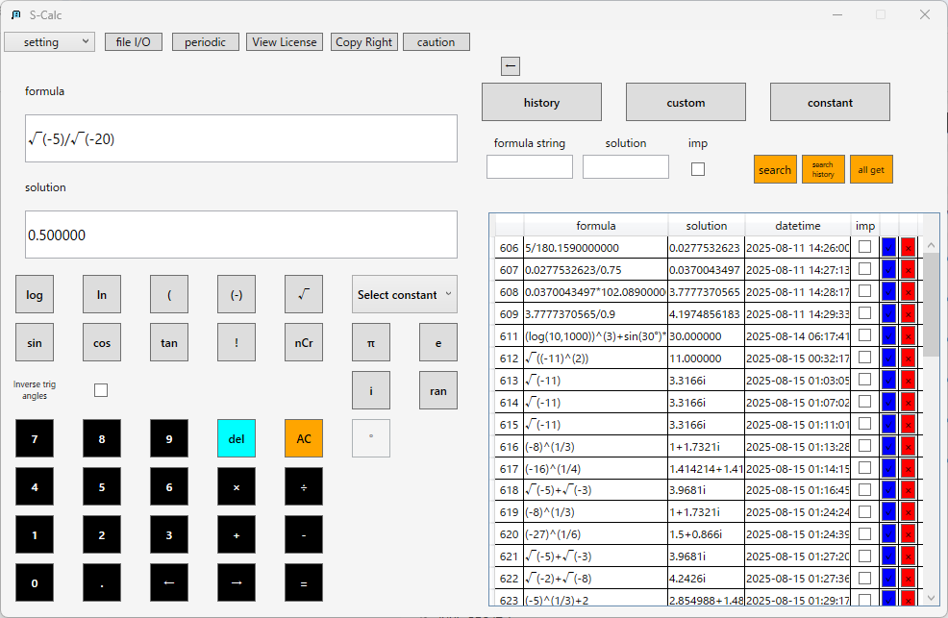The width and height of the screenshot is (948, 618).
Task: Click the tan function button
Action: point(169,342)
